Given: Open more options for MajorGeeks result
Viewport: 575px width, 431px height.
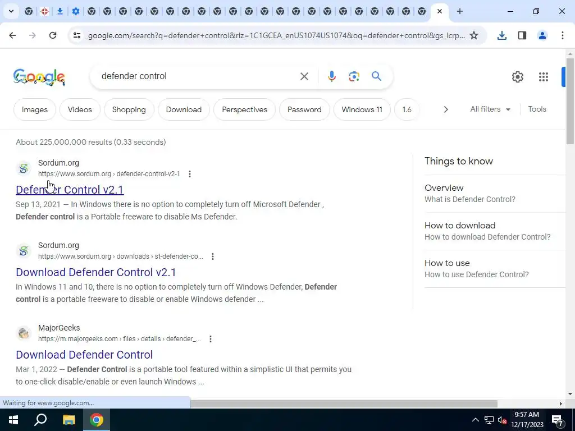Looking at the screenshot, I should pyautogui.click(x=211, y=338).
